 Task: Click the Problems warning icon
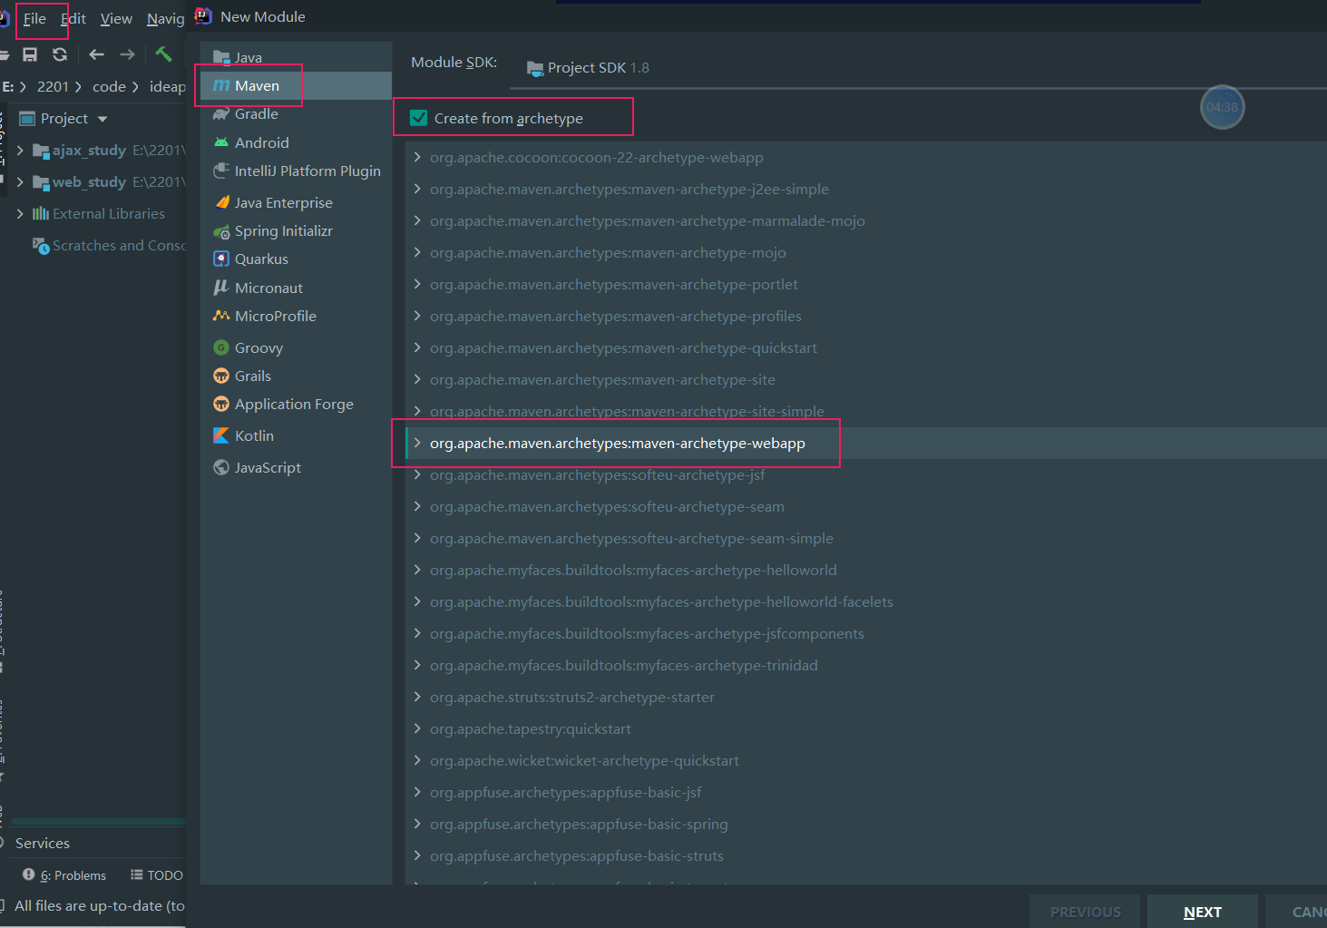click(x=29, y=874)
